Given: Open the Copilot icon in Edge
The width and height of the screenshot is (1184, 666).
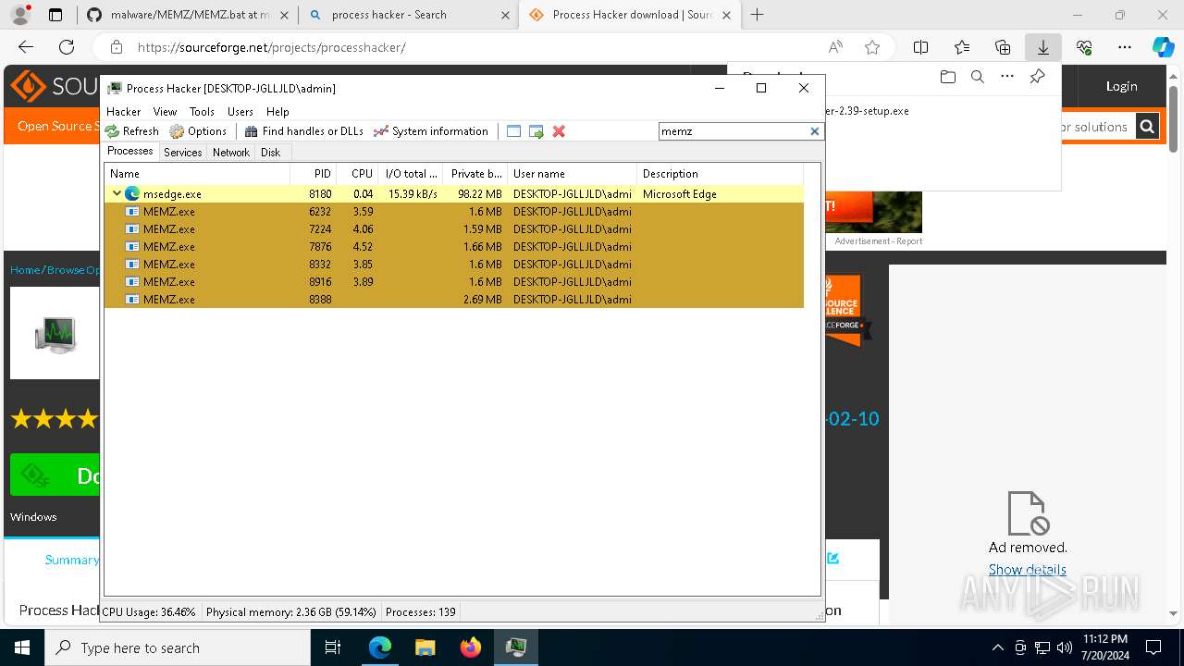Looking at the screenshot, I should [x=1163, y=47].
